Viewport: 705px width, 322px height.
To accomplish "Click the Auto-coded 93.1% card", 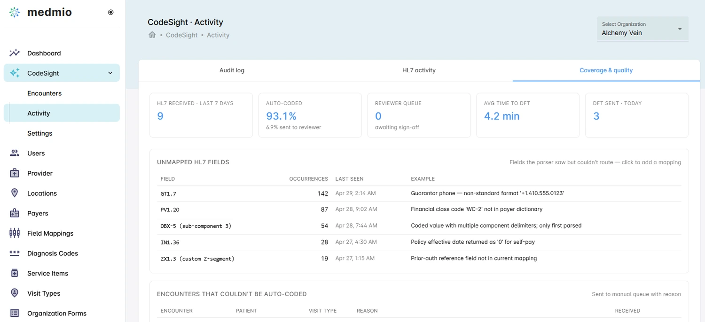I will [310, 115].
